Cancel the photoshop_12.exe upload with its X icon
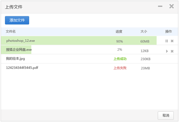This screenshot has width=179, height=122. pyautogui.click(x=172, y=41)
